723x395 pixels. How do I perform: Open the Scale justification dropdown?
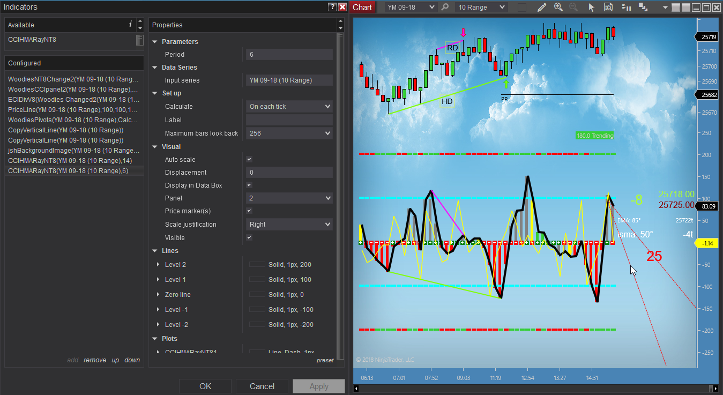coord(289,225)
